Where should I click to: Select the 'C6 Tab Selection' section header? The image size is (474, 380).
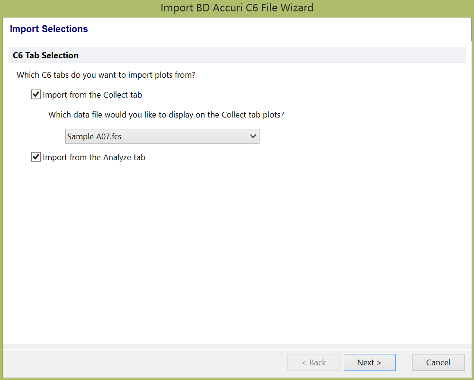point(45,55)
